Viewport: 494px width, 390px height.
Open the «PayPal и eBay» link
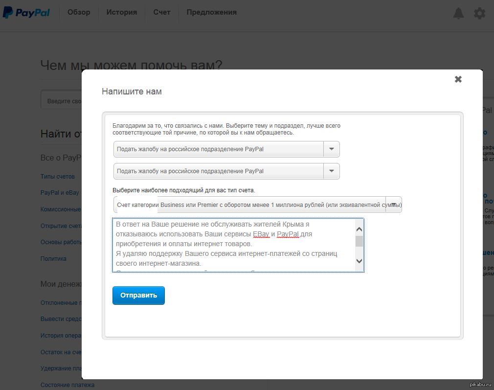pos(60,193)
